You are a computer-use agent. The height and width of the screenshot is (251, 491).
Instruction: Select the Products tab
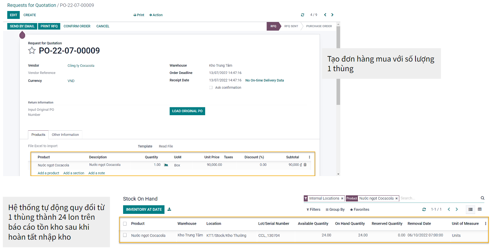point(38,135)
